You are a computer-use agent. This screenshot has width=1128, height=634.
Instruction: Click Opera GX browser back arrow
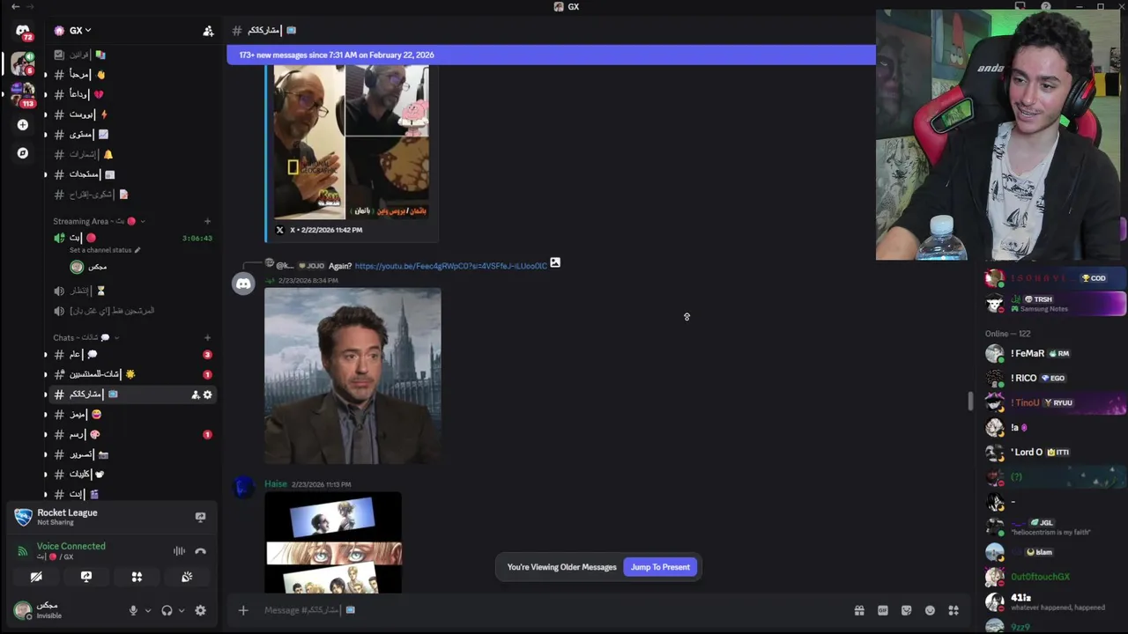tap(15, 6)
